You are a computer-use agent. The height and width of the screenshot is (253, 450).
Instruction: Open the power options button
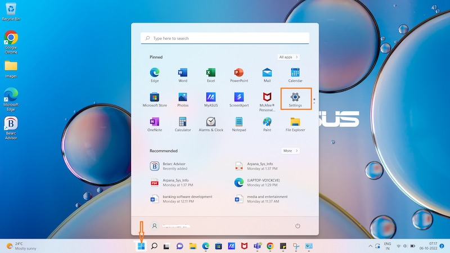pyautogui.click(x=298, y=226)
